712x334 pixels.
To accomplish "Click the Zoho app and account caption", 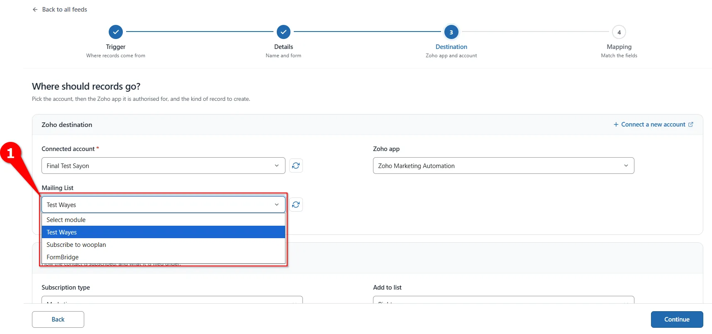I will coord(451,56).
